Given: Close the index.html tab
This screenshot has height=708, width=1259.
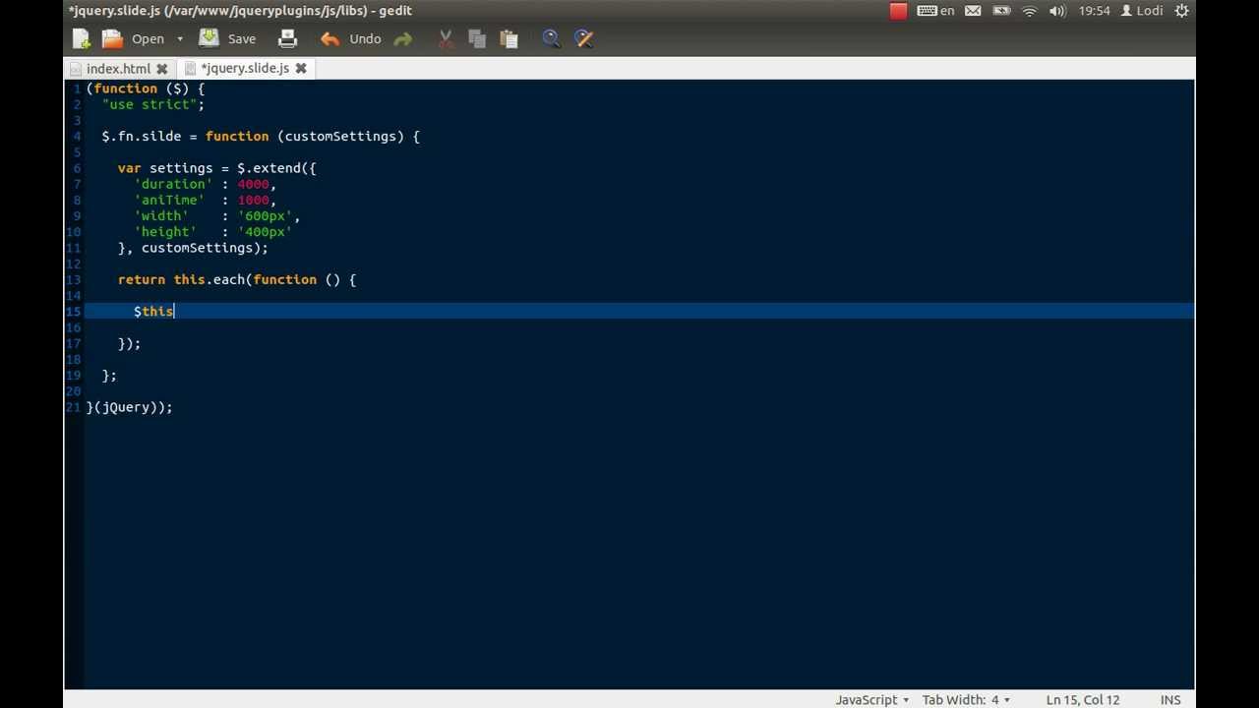Looking at the screenshot, I should [x=162, y=69].
